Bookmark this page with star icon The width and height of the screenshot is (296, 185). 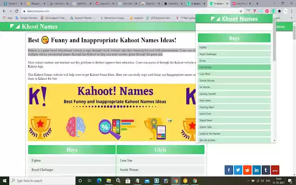(x=240, y=11)
